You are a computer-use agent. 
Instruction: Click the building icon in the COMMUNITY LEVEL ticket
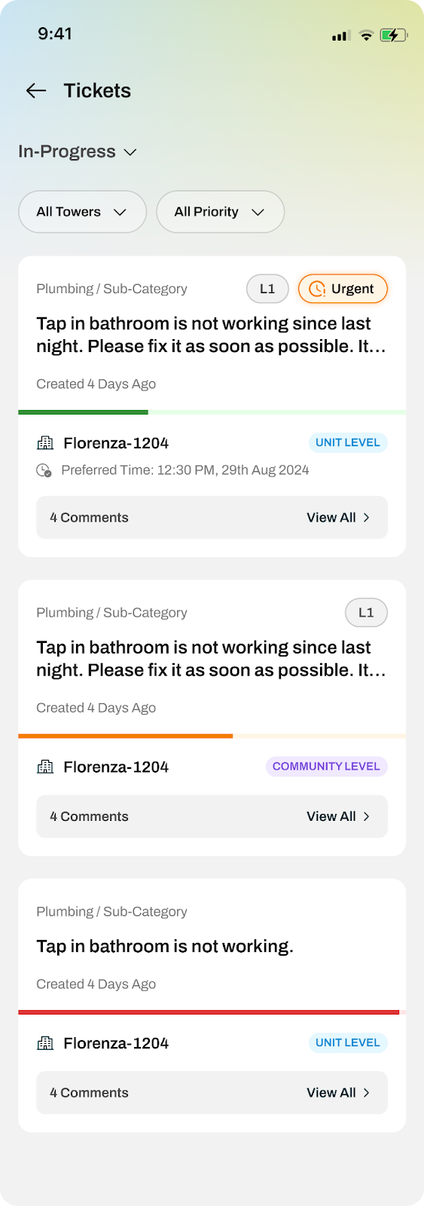coord(45,767)
